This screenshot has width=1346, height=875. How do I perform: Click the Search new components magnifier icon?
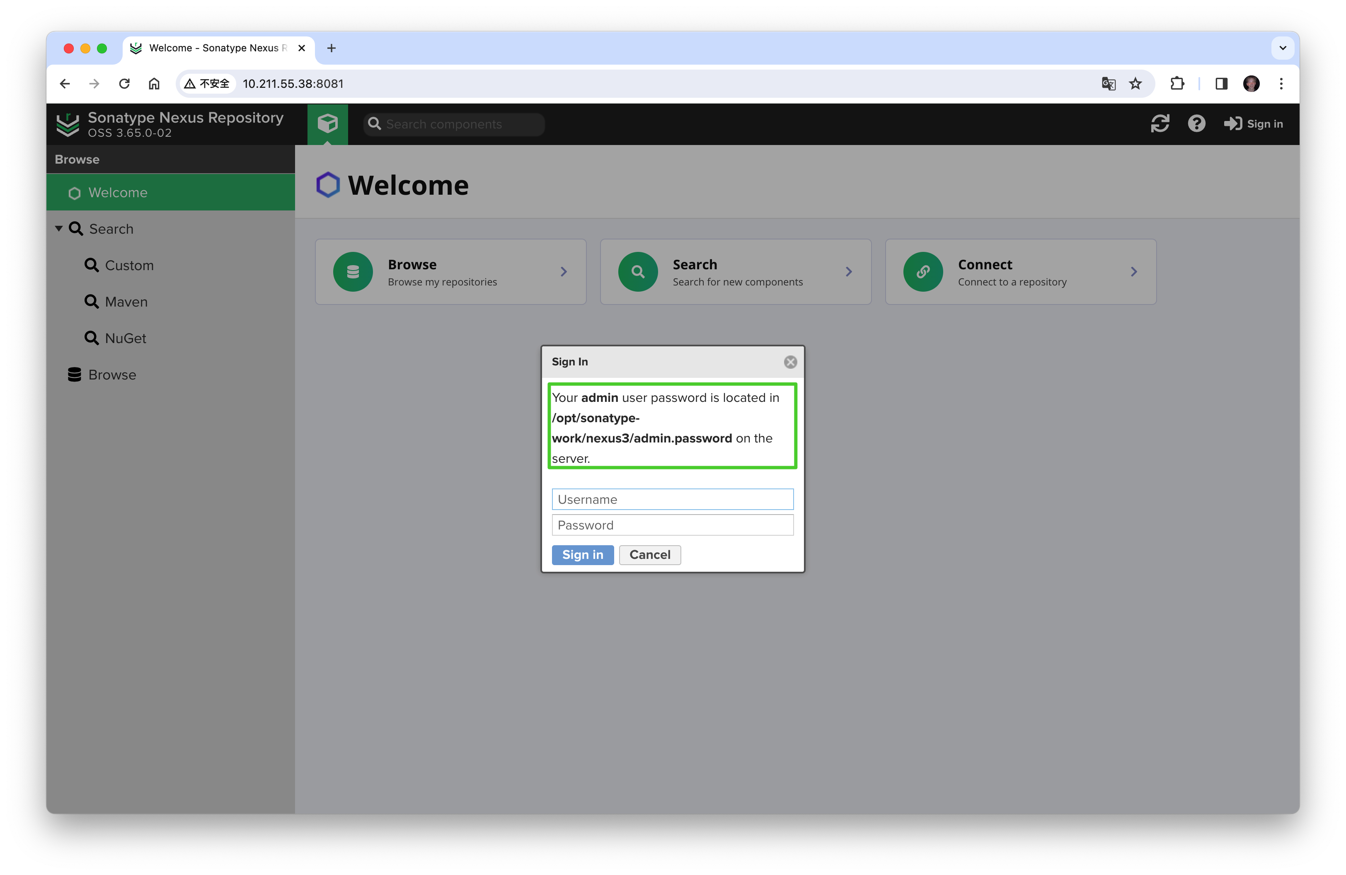(638, 272)
